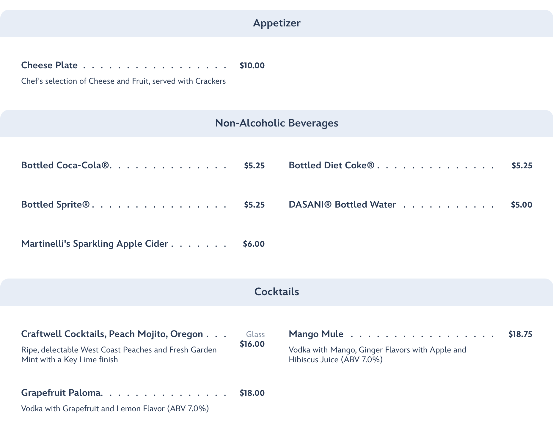Viewport: 556px width, 427px height.
Task: Select the Bottled Diet Coke item
Action: click(x=332, y=165)
